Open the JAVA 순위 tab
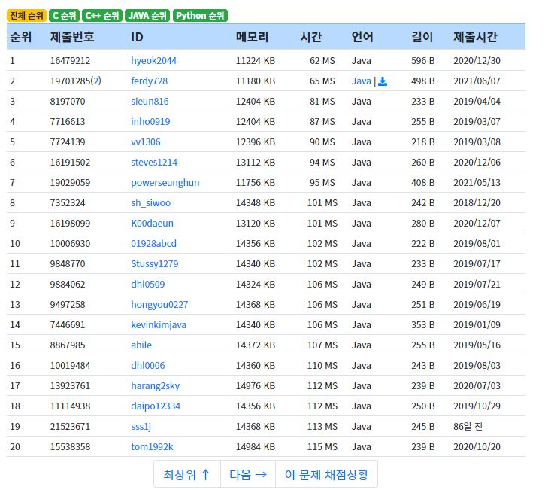Screen dimensions: 548x490 (147, 16)
